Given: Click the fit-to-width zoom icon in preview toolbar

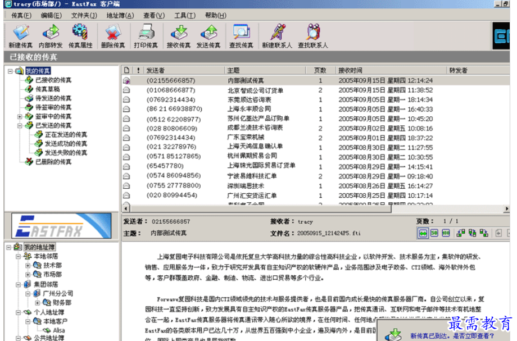Looking at the screenshot, I should click(423, 233).
